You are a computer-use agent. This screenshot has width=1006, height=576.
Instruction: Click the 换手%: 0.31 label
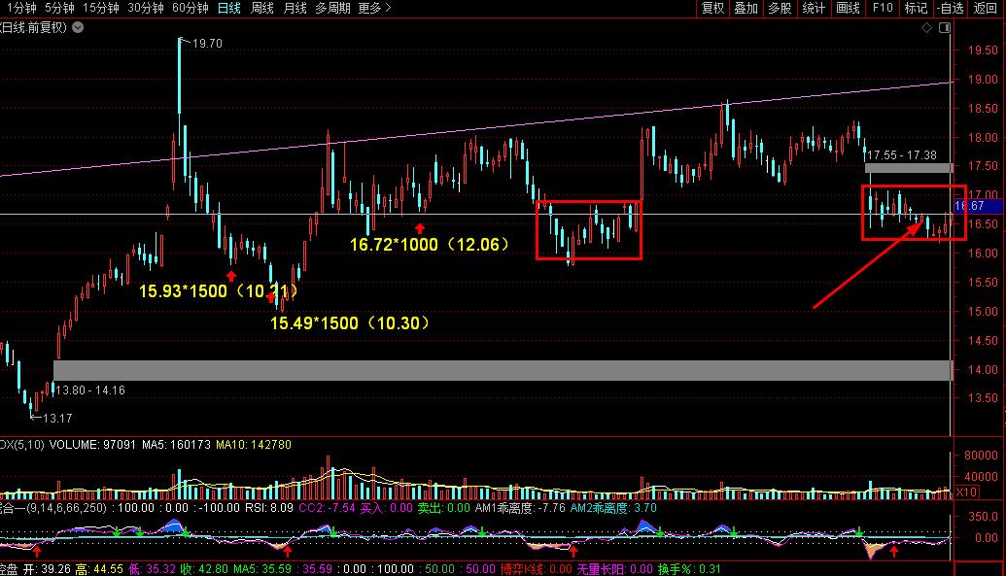690,569
